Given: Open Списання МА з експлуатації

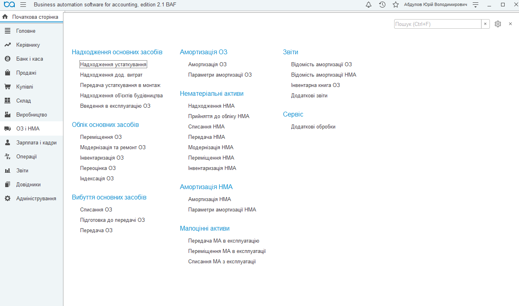Looking at the screenshot, I should (x=222, y=261).
